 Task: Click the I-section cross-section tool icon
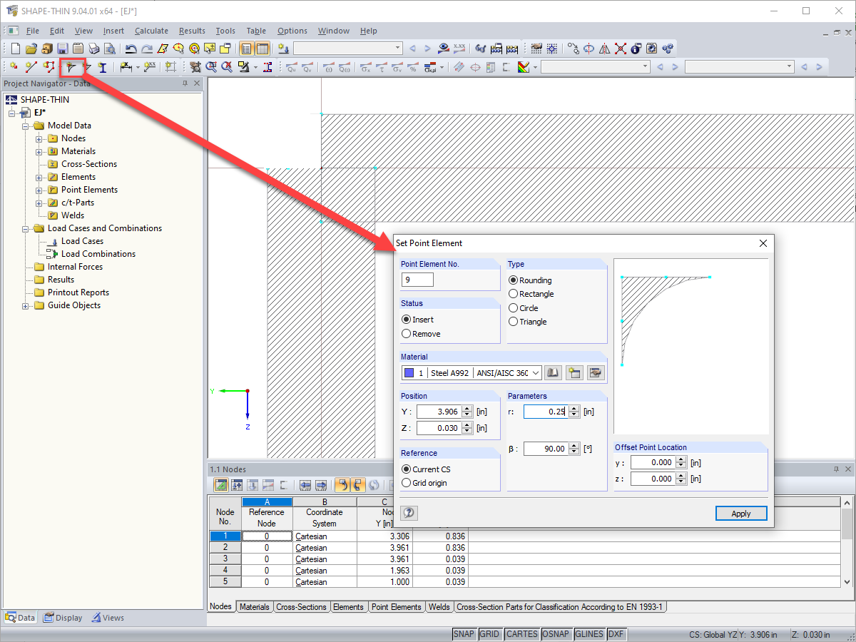pyautogui.click(x=103, y=67)
